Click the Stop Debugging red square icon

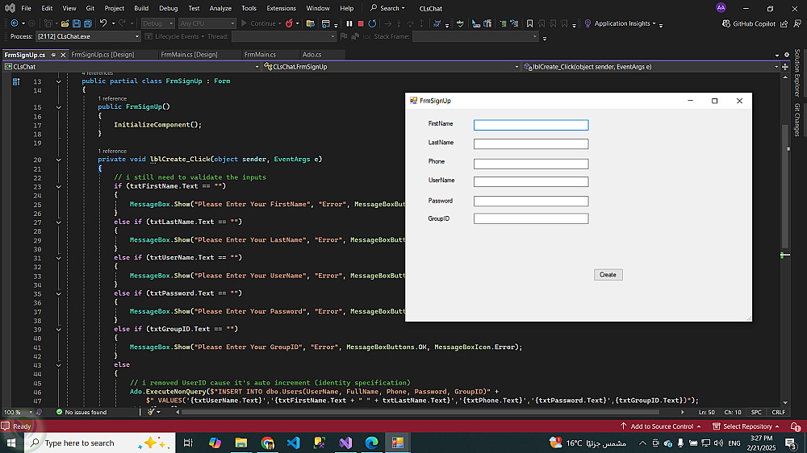pyautogui.click(x=360, y=24)
